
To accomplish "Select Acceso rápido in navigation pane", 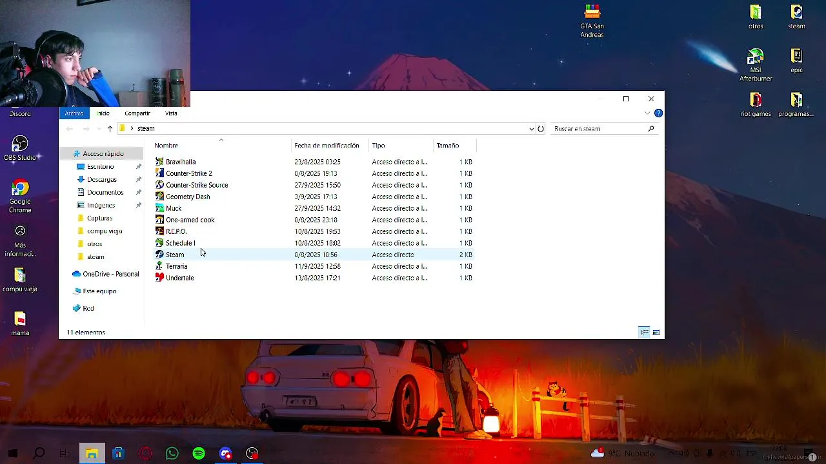I will point(103,154).
